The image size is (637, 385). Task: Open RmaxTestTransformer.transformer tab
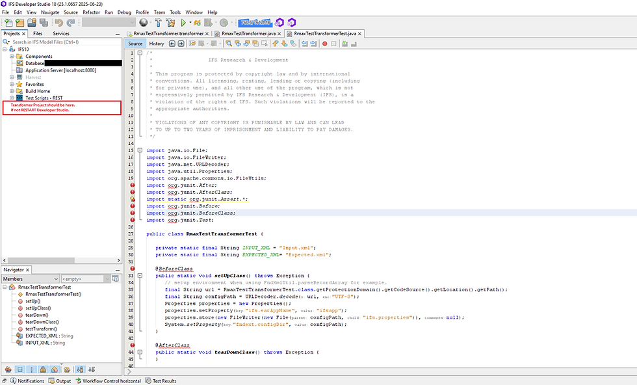click(x=168, y=33)
